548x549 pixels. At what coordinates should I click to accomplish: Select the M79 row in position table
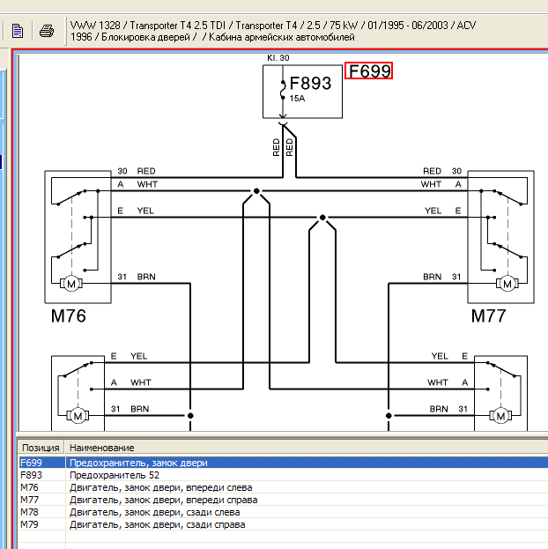click(x=283, y=524)
